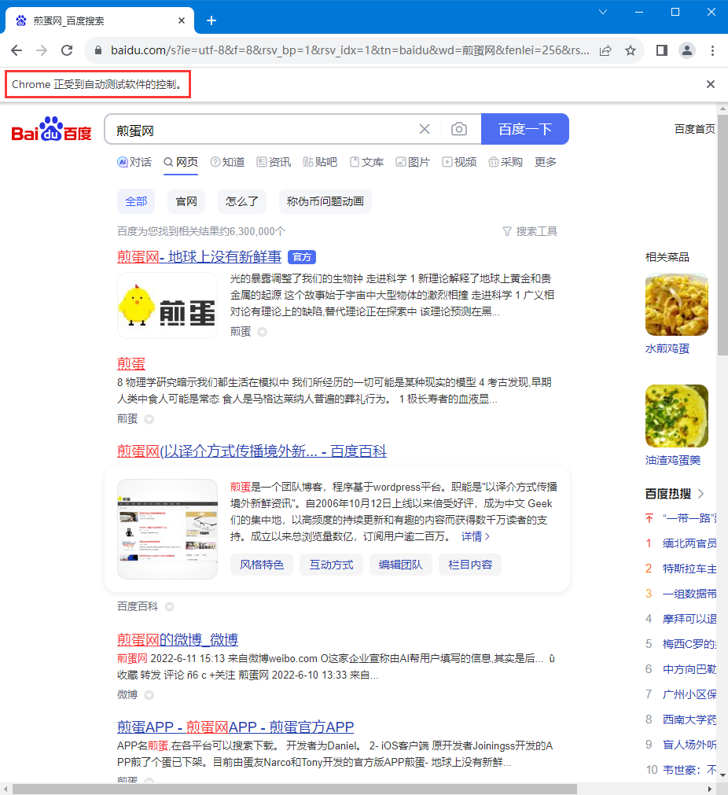Open Chrome's three-dot menu

(711, 50)
